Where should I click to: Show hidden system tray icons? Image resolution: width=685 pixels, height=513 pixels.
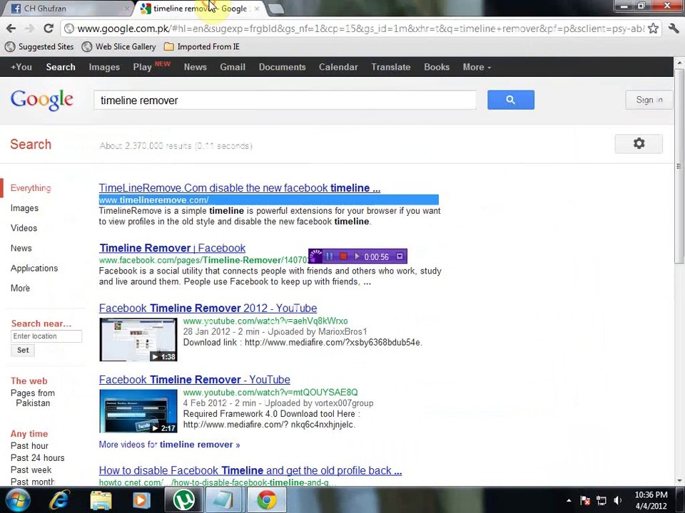[569, 500]
